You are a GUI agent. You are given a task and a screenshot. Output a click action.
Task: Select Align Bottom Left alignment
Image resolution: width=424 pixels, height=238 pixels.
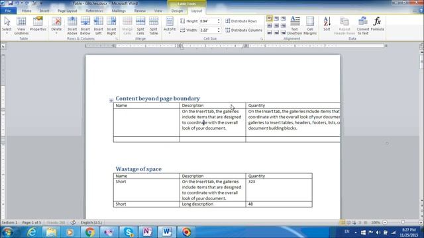(270, 32)
